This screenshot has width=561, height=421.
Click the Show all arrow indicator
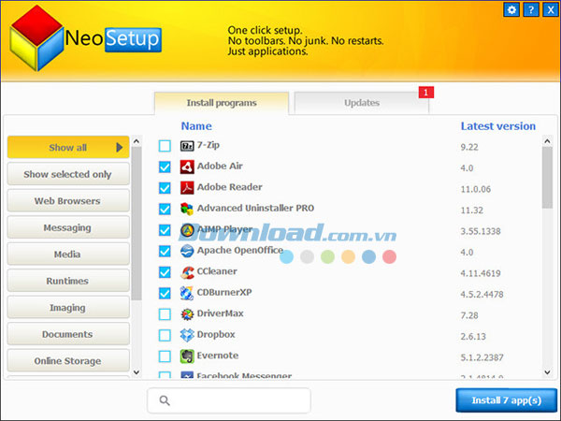click(x=120, y=147)
